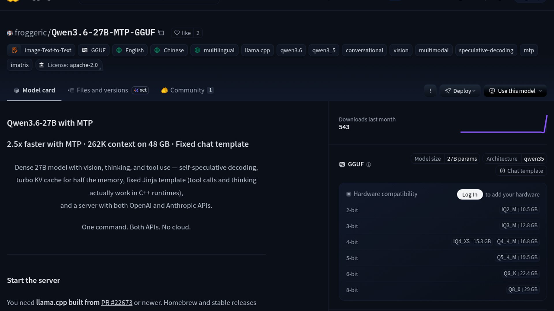Click the like count number
The width and height of the screenshot is (554, 311).
pyautogui.click(x=198, y=33)
